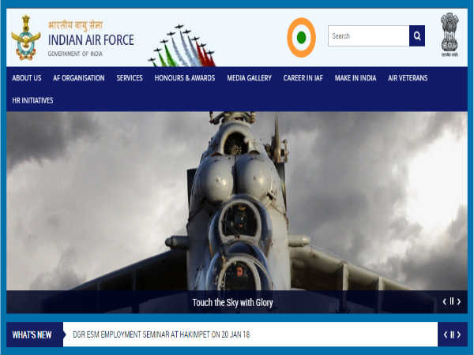Click the Indian Air Force crest logo
474x355 pixels.
pyautogui.click(x=25, y=38)
